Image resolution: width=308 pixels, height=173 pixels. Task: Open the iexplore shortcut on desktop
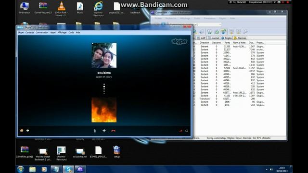(98, 9)
